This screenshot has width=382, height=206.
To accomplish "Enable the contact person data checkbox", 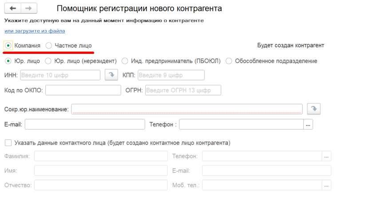I will tap(8, 143).
